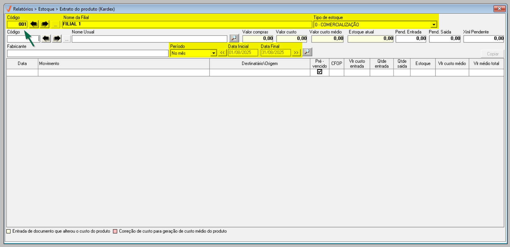The width and height of the screenshot is (510, 247).
Task: Click the previous branch arrow beside code 001
Action: coord(34,24)
